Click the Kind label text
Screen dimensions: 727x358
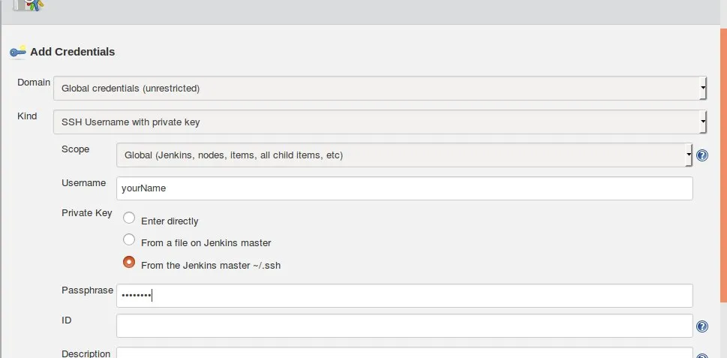click(28, 116)
